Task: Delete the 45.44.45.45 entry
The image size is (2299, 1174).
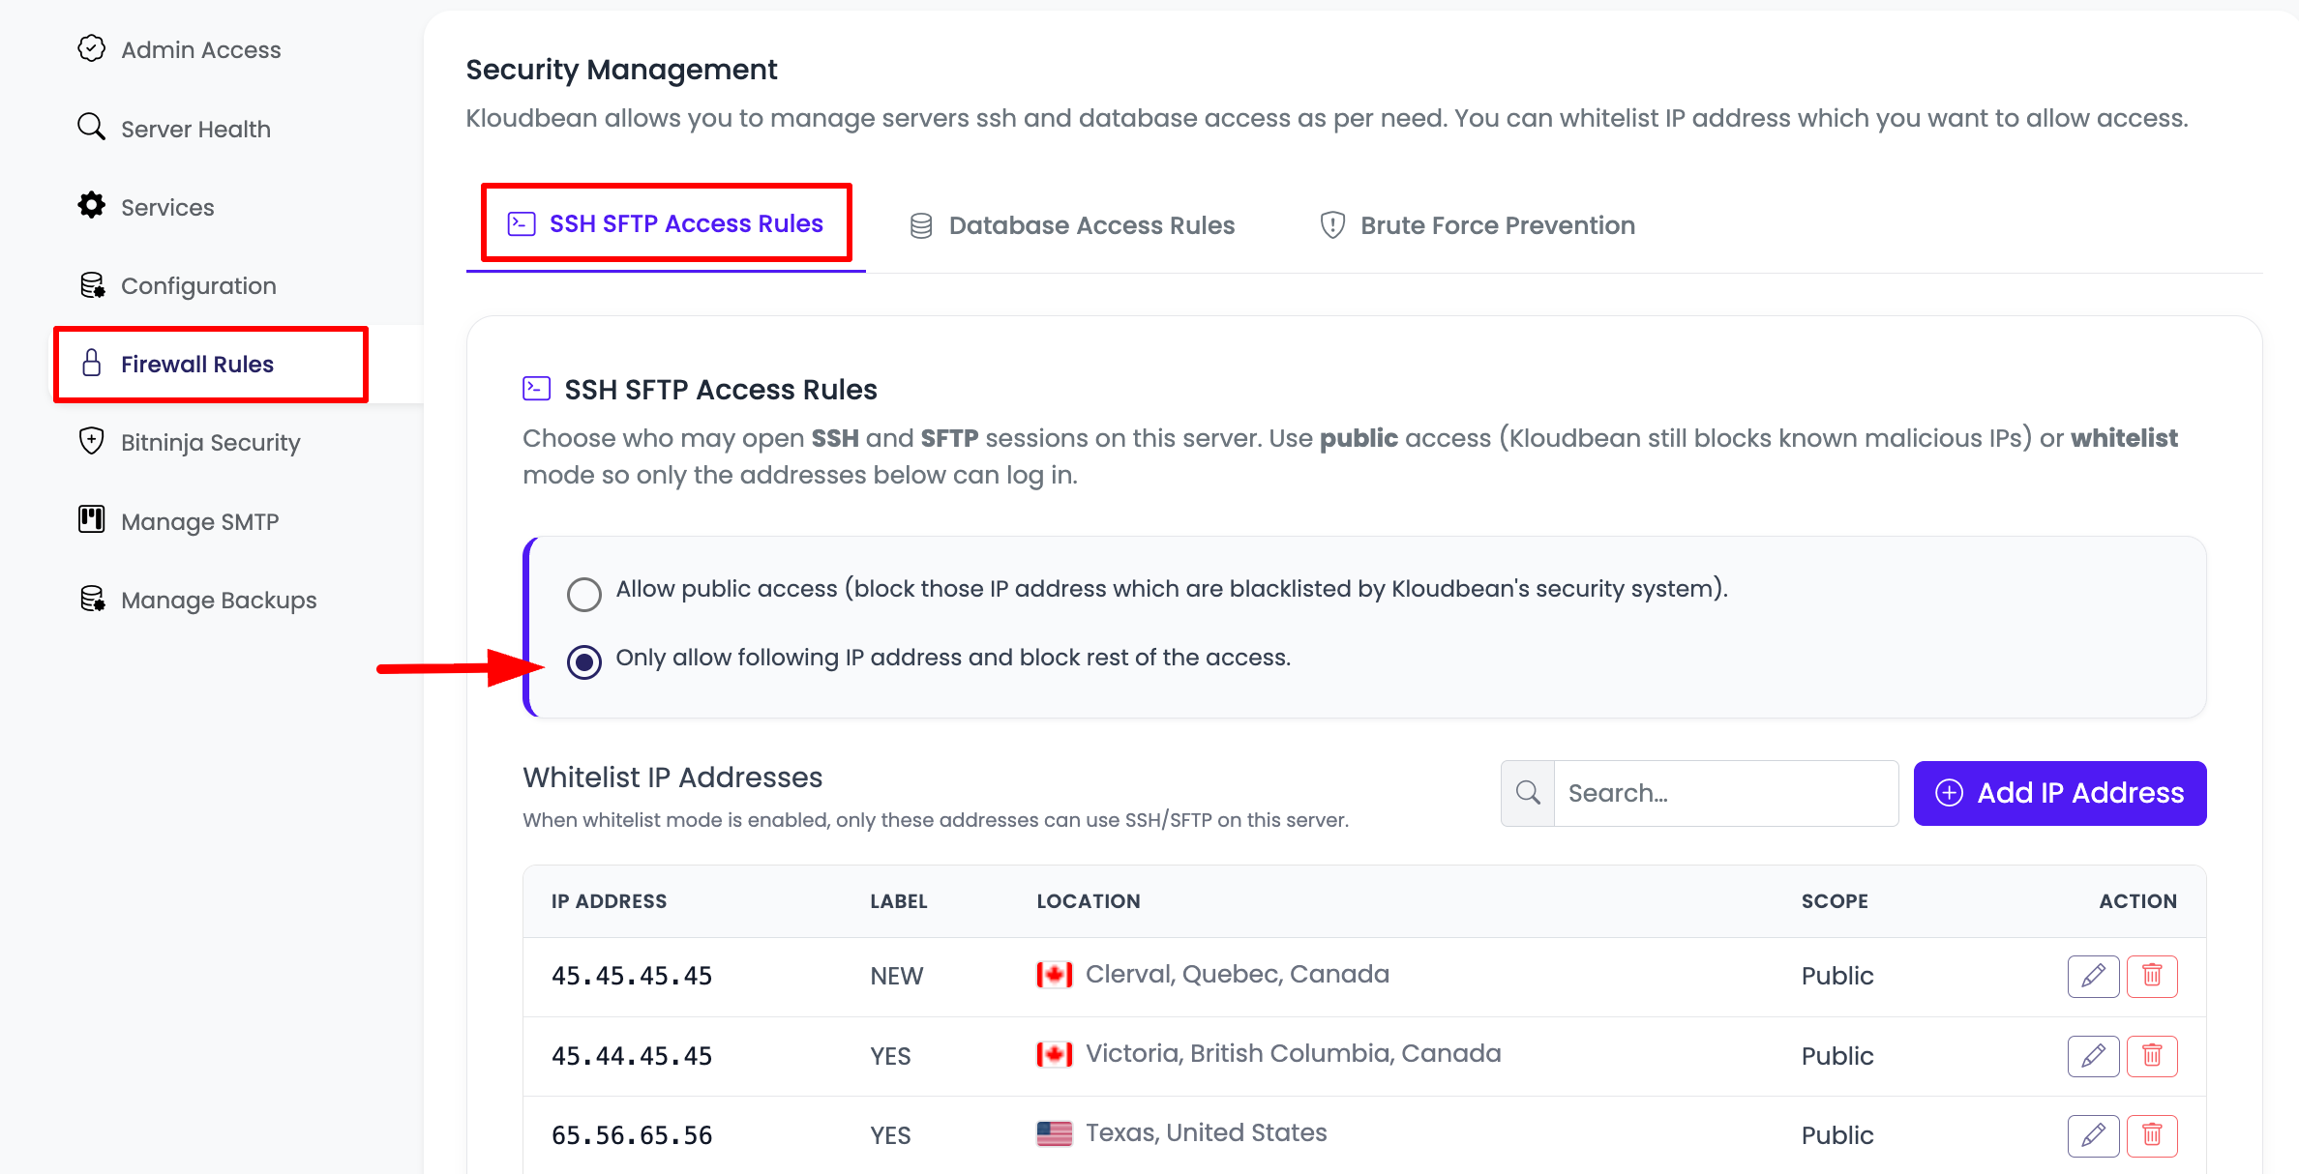Action: click(x=2152, y=1056)
